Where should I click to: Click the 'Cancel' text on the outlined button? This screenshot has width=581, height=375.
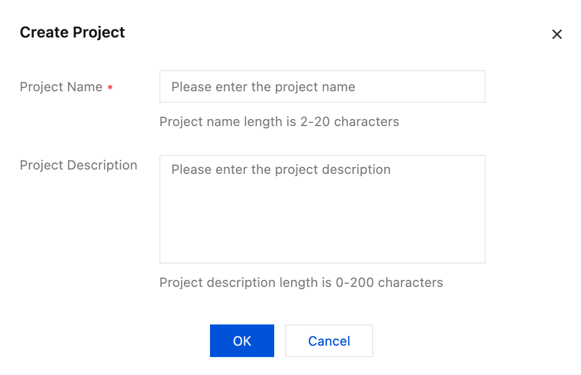[329, 341]
